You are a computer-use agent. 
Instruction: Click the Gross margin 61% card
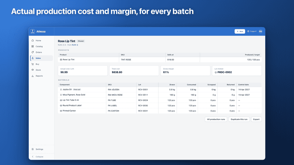tap(185, 71)
